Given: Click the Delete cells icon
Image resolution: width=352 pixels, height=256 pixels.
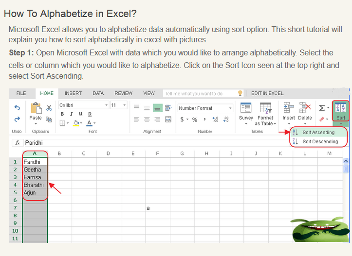Looking at the screenshot, I should pyautogui.click(x=305, y=108).
